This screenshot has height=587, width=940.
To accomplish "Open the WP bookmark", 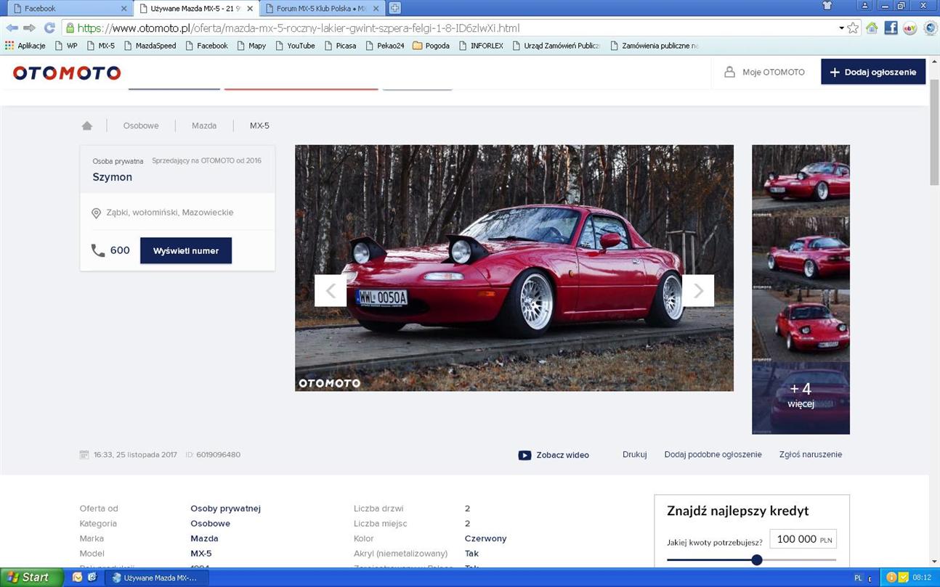I will click(x=66, y=46).
